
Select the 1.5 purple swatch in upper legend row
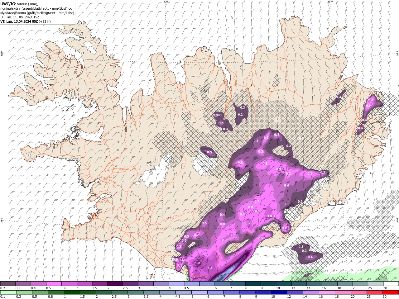coord(99,284)
